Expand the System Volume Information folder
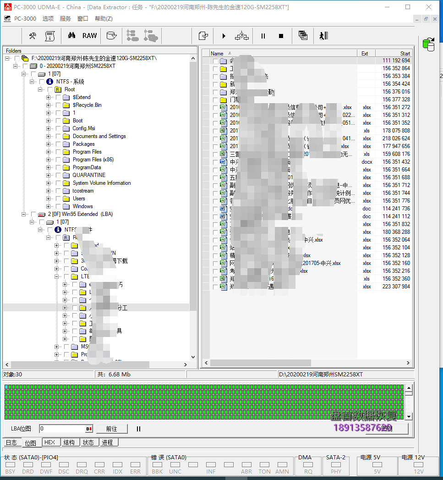This screenshot has width=443, height=480. tap(49, 183)
